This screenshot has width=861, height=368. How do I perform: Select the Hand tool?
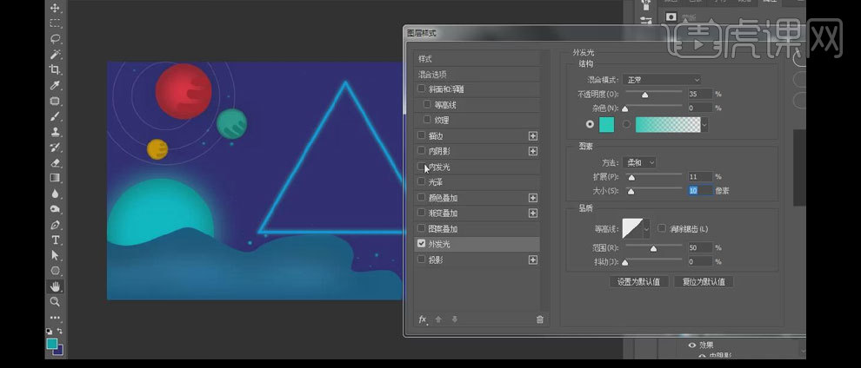pyautogui.click(x=56, y=286)
